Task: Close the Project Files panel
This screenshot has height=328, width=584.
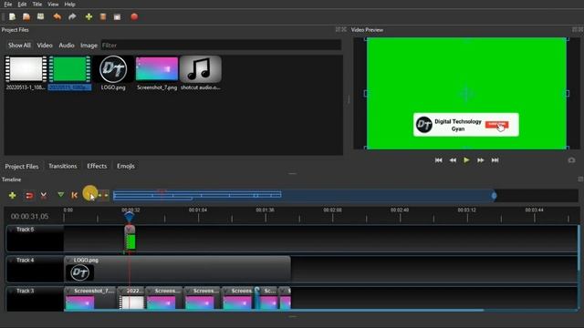Action: coord(344,29)
